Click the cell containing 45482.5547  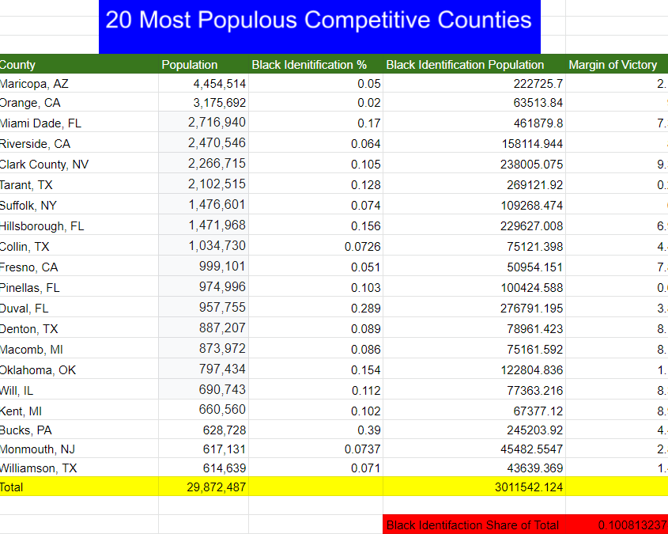click(474, 449)
